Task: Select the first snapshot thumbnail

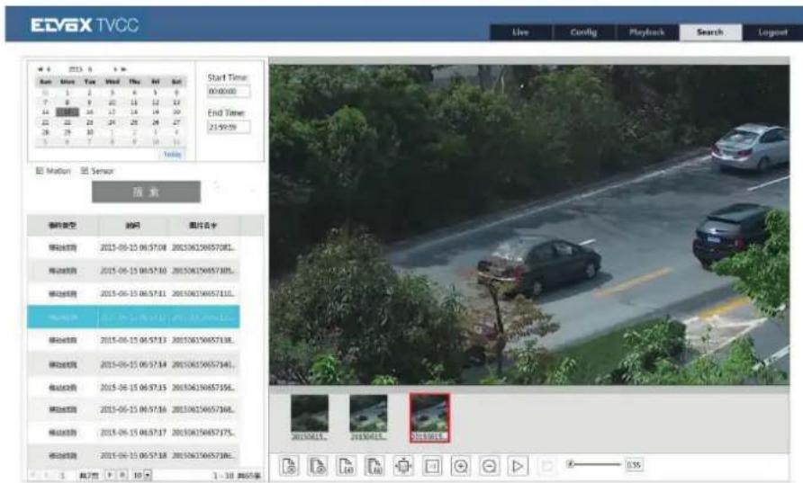Action: pyautogui.click(x=310, y=417)
